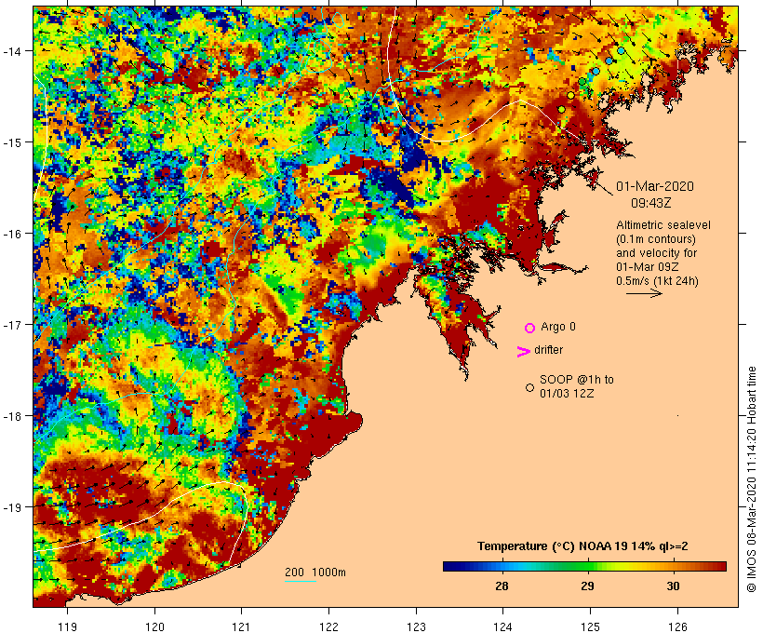Click the black SOOP circle legend marker

(x=530, y=387)
